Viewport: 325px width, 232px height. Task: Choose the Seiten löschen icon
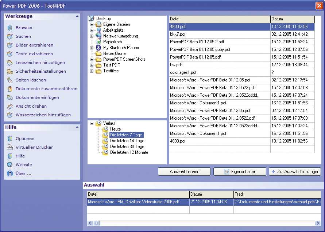[10, 80]
